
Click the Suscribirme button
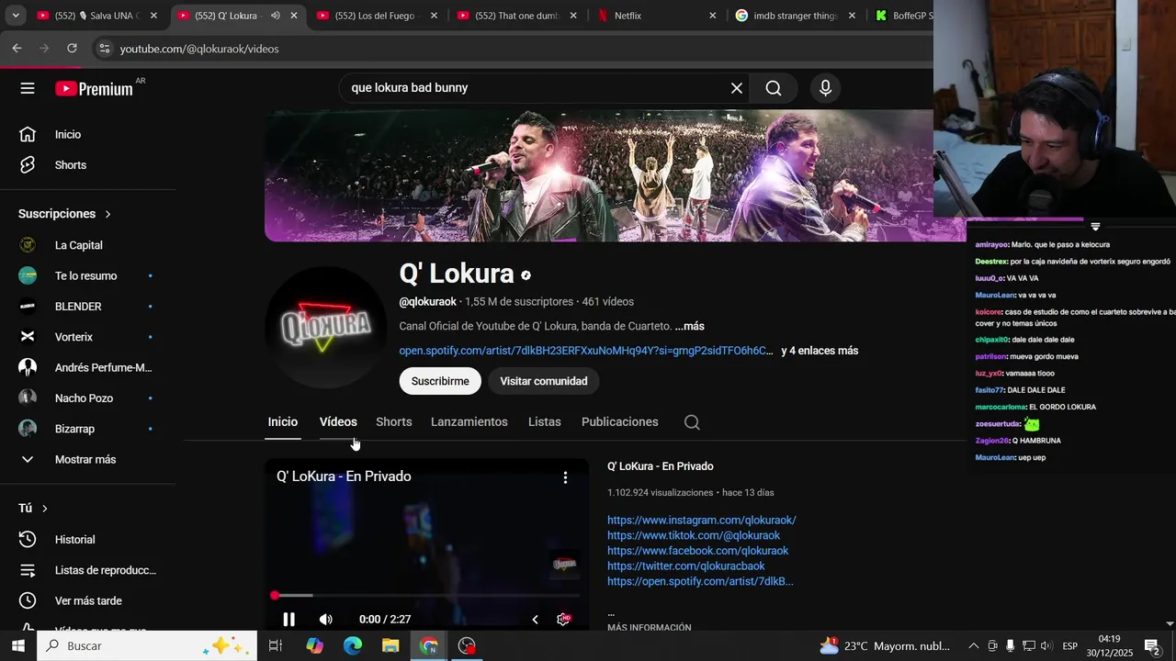tap(440, 381)
